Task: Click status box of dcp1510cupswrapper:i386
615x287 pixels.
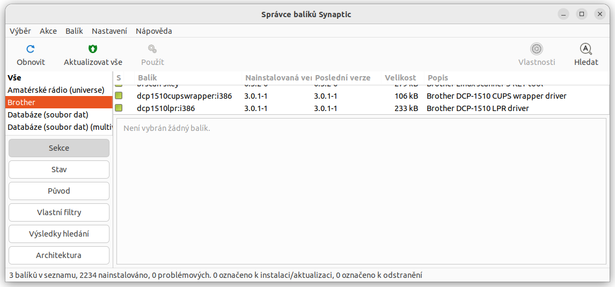Action: pos(119,96)
